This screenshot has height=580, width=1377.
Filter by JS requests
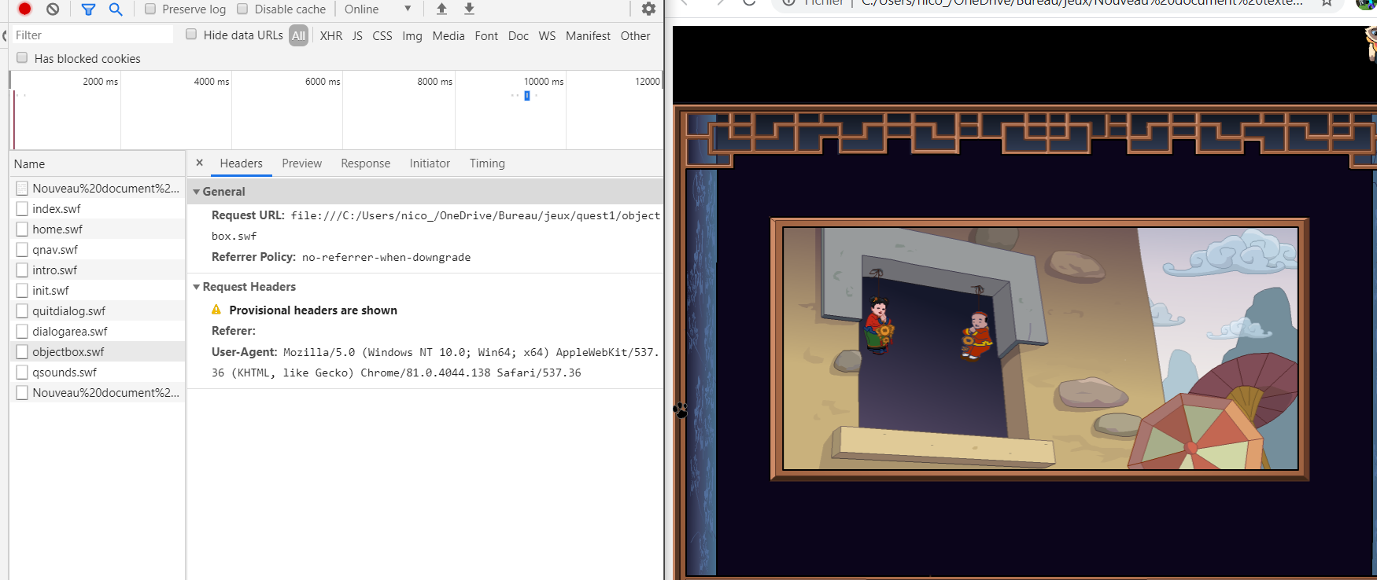[x=357, y=35]
